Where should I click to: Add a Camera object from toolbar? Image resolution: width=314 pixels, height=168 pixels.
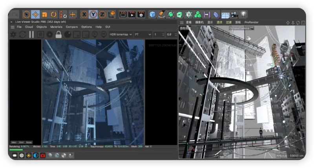tap(235, 15)
